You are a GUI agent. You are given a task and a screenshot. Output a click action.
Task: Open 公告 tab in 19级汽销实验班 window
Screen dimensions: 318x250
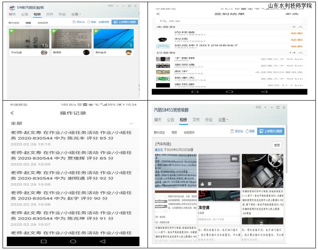point(25,14)
